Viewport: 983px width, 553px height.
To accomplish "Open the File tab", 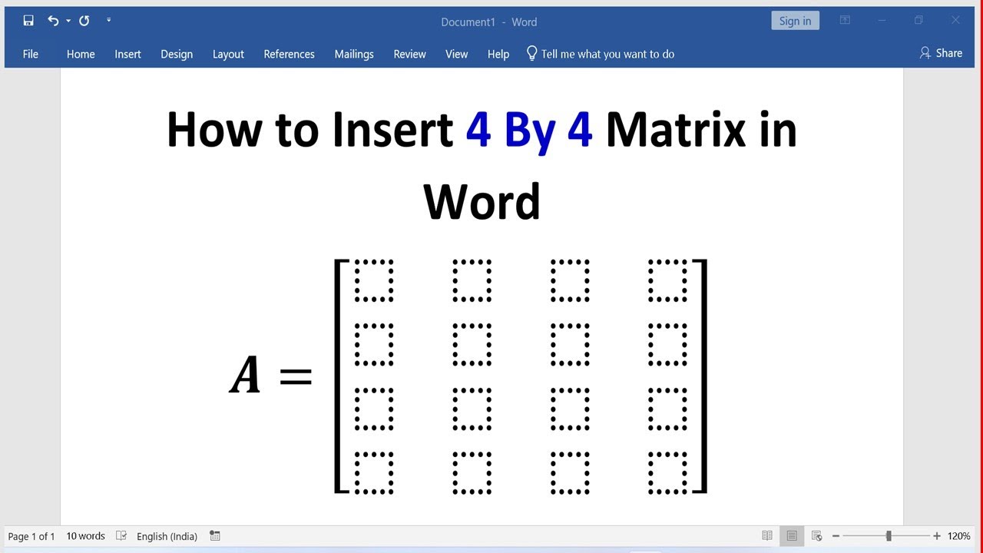I will (31, 54).
